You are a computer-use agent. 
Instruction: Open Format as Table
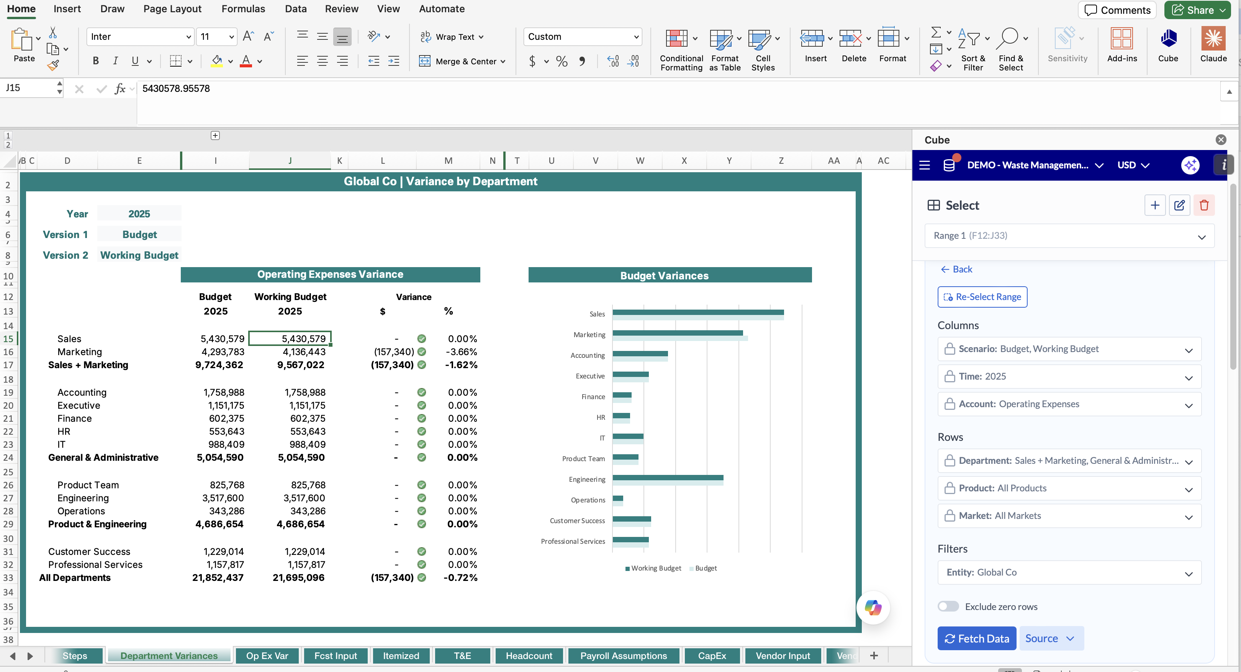[x=725, y=50]
